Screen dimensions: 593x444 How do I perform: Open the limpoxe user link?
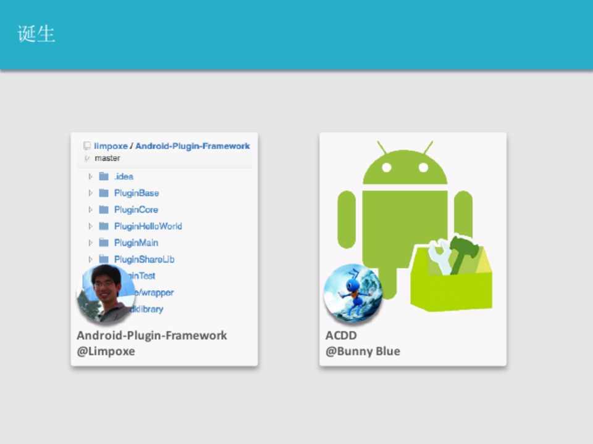[x=111, y=146]
